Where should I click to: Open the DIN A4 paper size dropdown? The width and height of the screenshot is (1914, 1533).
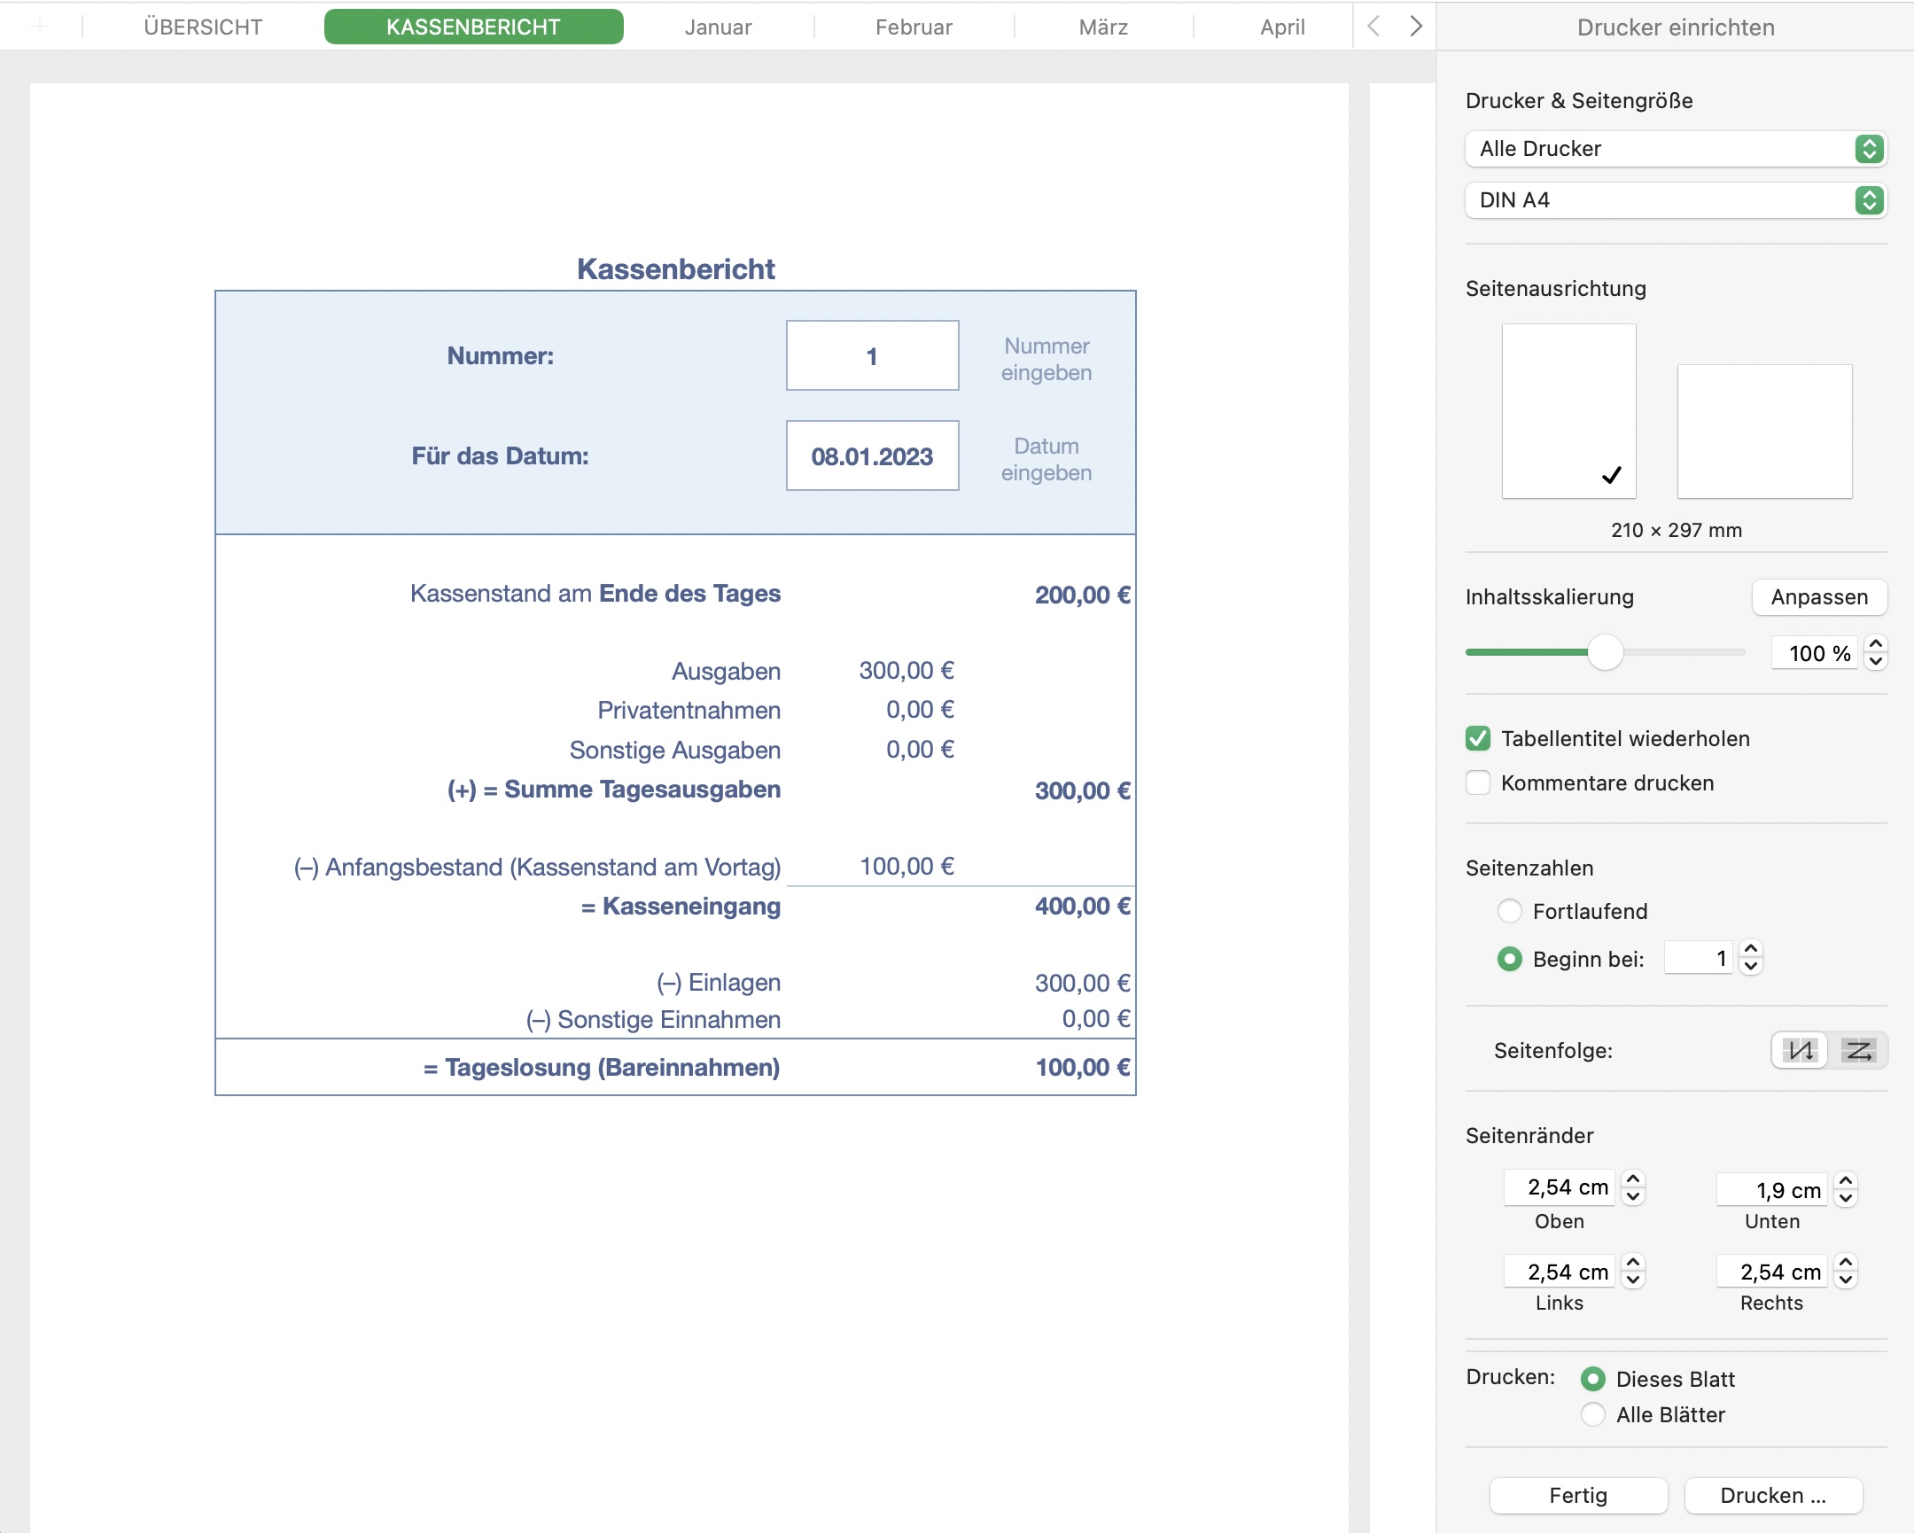[1674, 200]
